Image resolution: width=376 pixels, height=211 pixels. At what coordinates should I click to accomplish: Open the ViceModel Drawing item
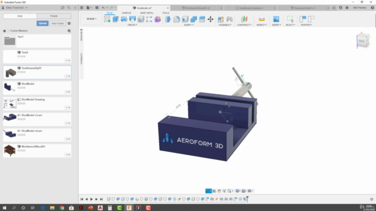tap(37, 104)
